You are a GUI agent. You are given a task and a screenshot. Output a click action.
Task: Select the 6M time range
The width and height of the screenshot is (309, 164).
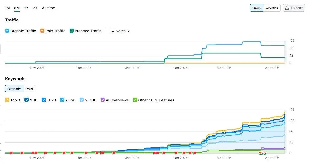coord(17,8)
